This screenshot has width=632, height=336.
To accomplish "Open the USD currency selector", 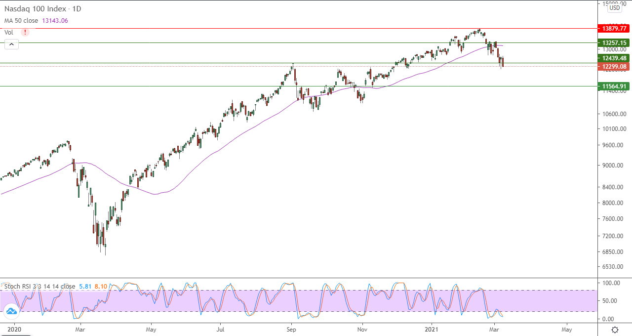I will click(x=615, y=8).
